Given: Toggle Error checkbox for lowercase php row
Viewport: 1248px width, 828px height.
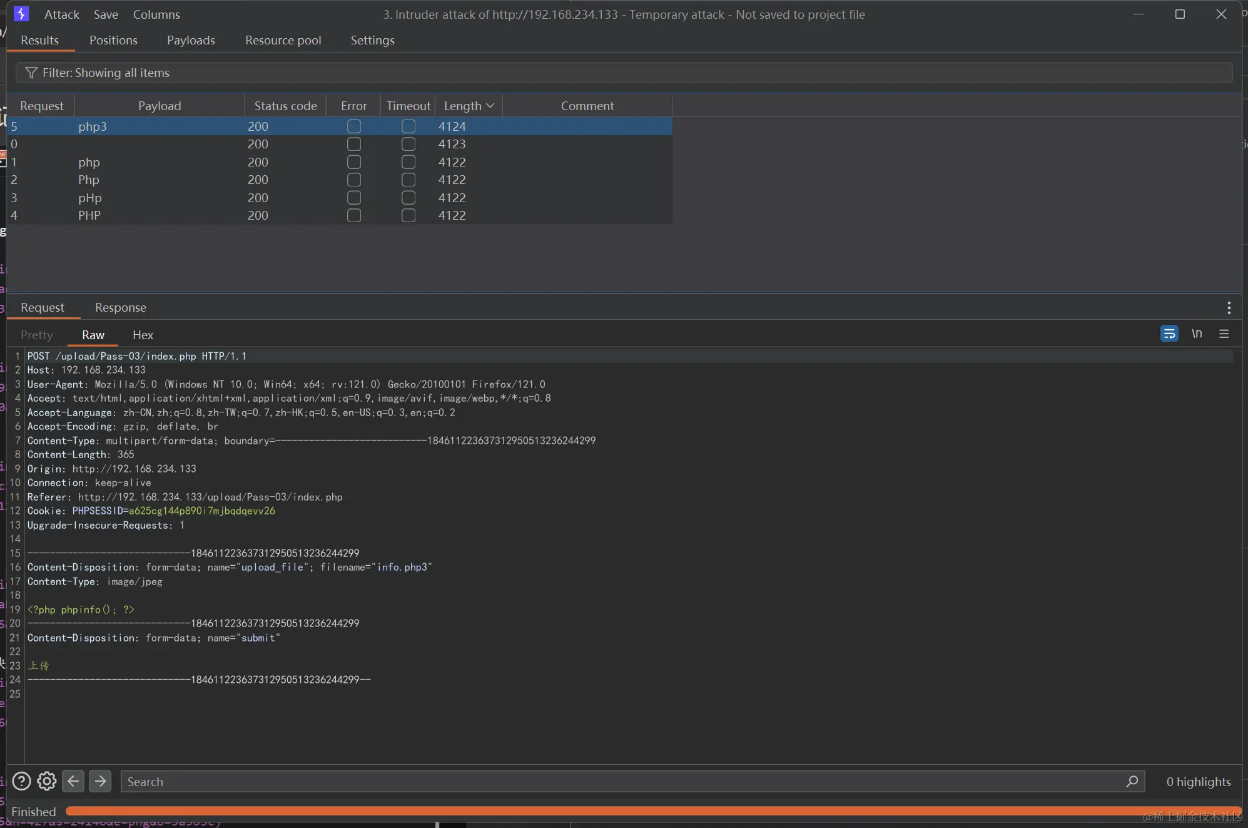Looking at the screenshot, I should (x=354, y=162).
